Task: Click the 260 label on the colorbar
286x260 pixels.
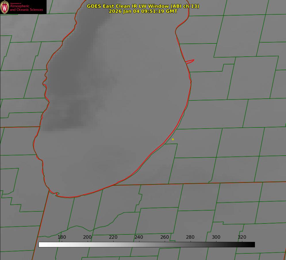Action: [x=164, y=237]
